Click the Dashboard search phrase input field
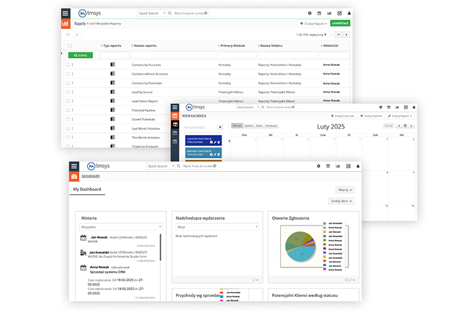This screenshot has height=313, width=474. pos(196,166)
